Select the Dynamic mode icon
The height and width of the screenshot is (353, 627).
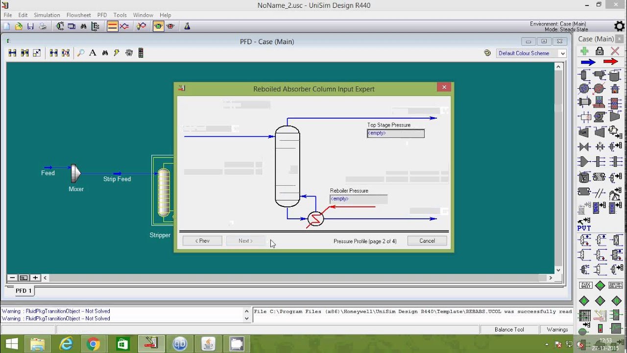(x=124, y=26)
